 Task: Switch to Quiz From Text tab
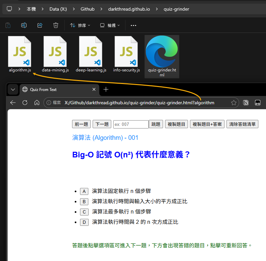55,89
